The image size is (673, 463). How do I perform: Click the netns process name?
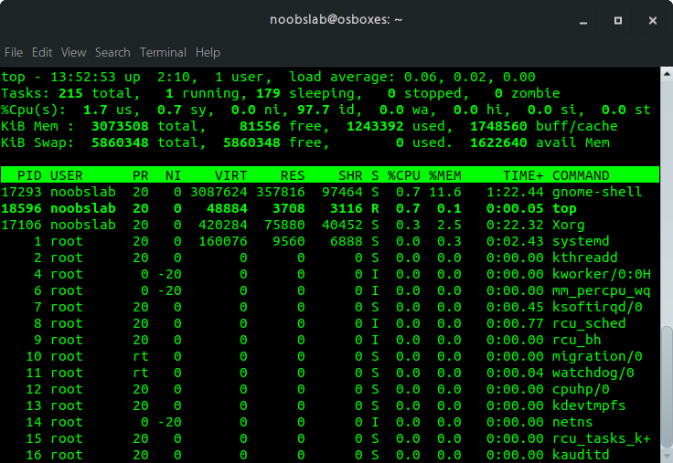pyautogui.click(x=572, y=422)
